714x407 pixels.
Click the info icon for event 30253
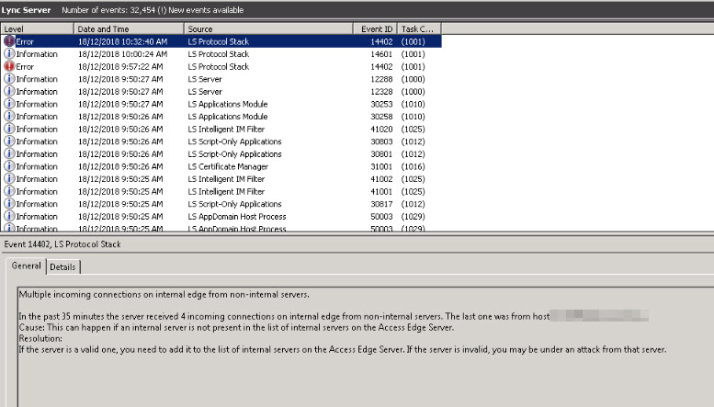[x=10, y=104]
